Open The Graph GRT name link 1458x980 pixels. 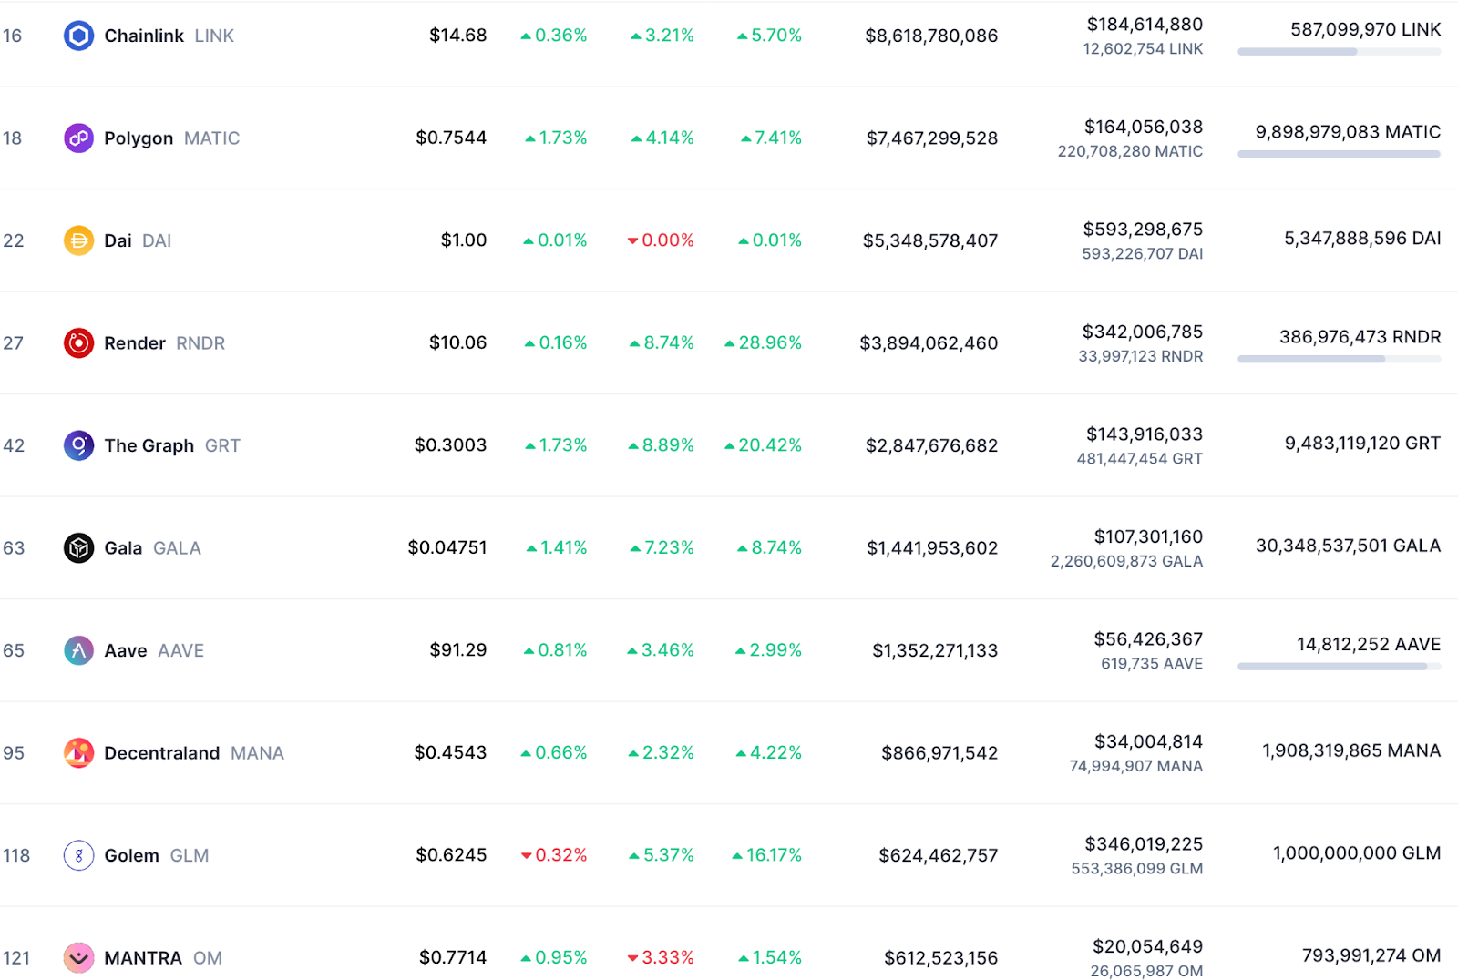tap(149, 445)
